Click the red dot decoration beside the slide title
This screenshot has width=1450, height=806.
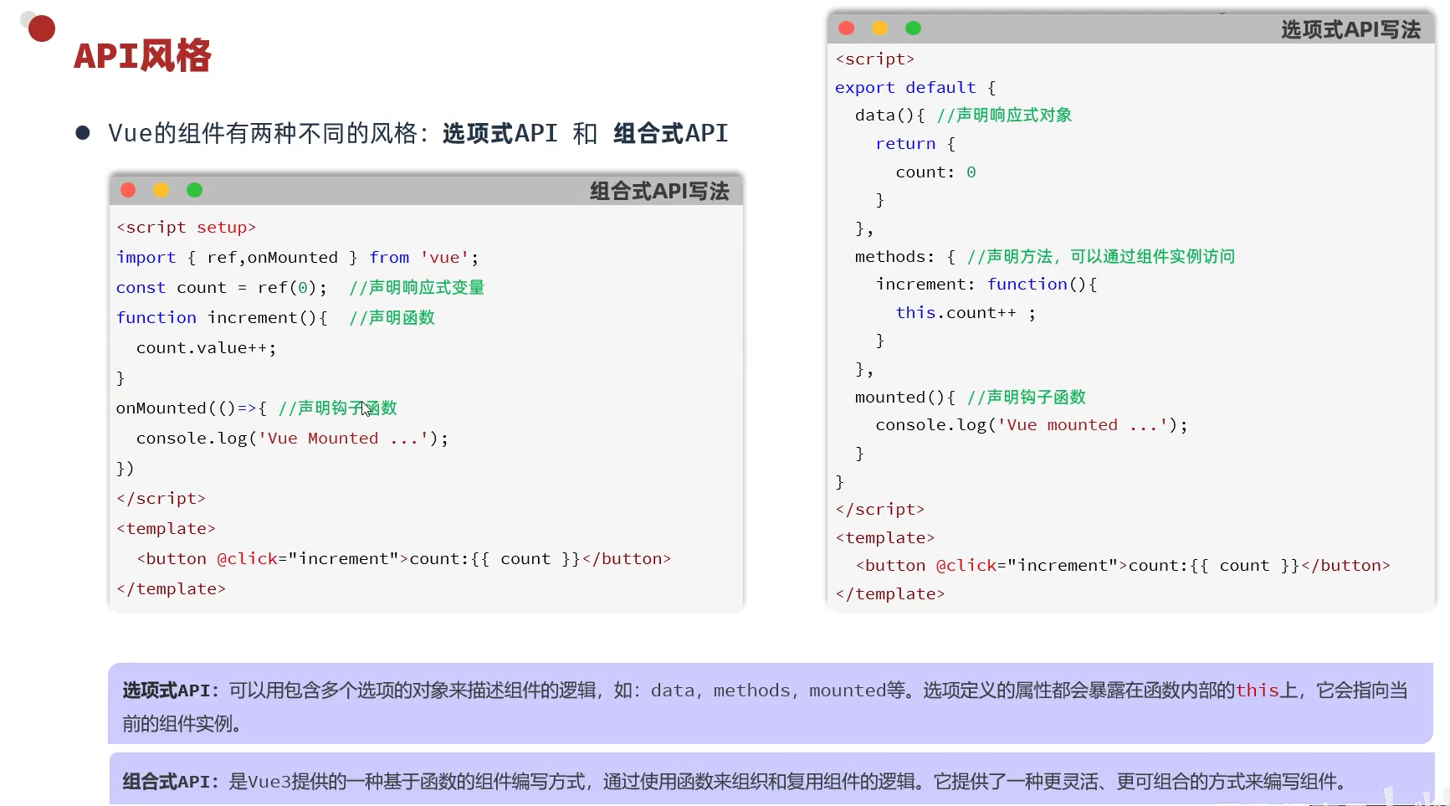[x=39, y=28]
